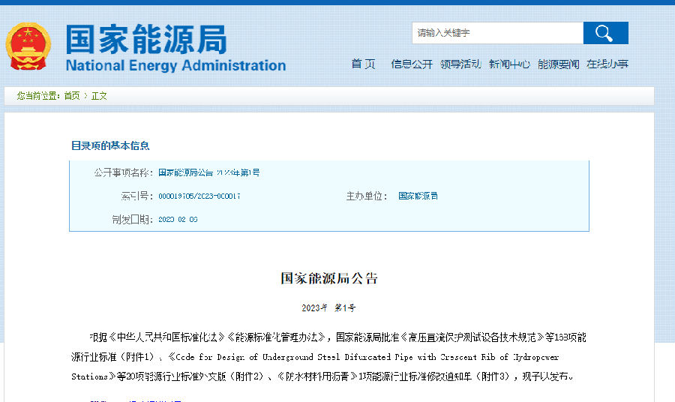
Task: Click the 主办单位 field label
Action: [x=367, y=196]
